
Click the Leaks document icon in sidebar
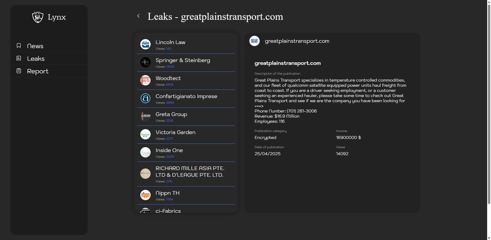point(19,58)
